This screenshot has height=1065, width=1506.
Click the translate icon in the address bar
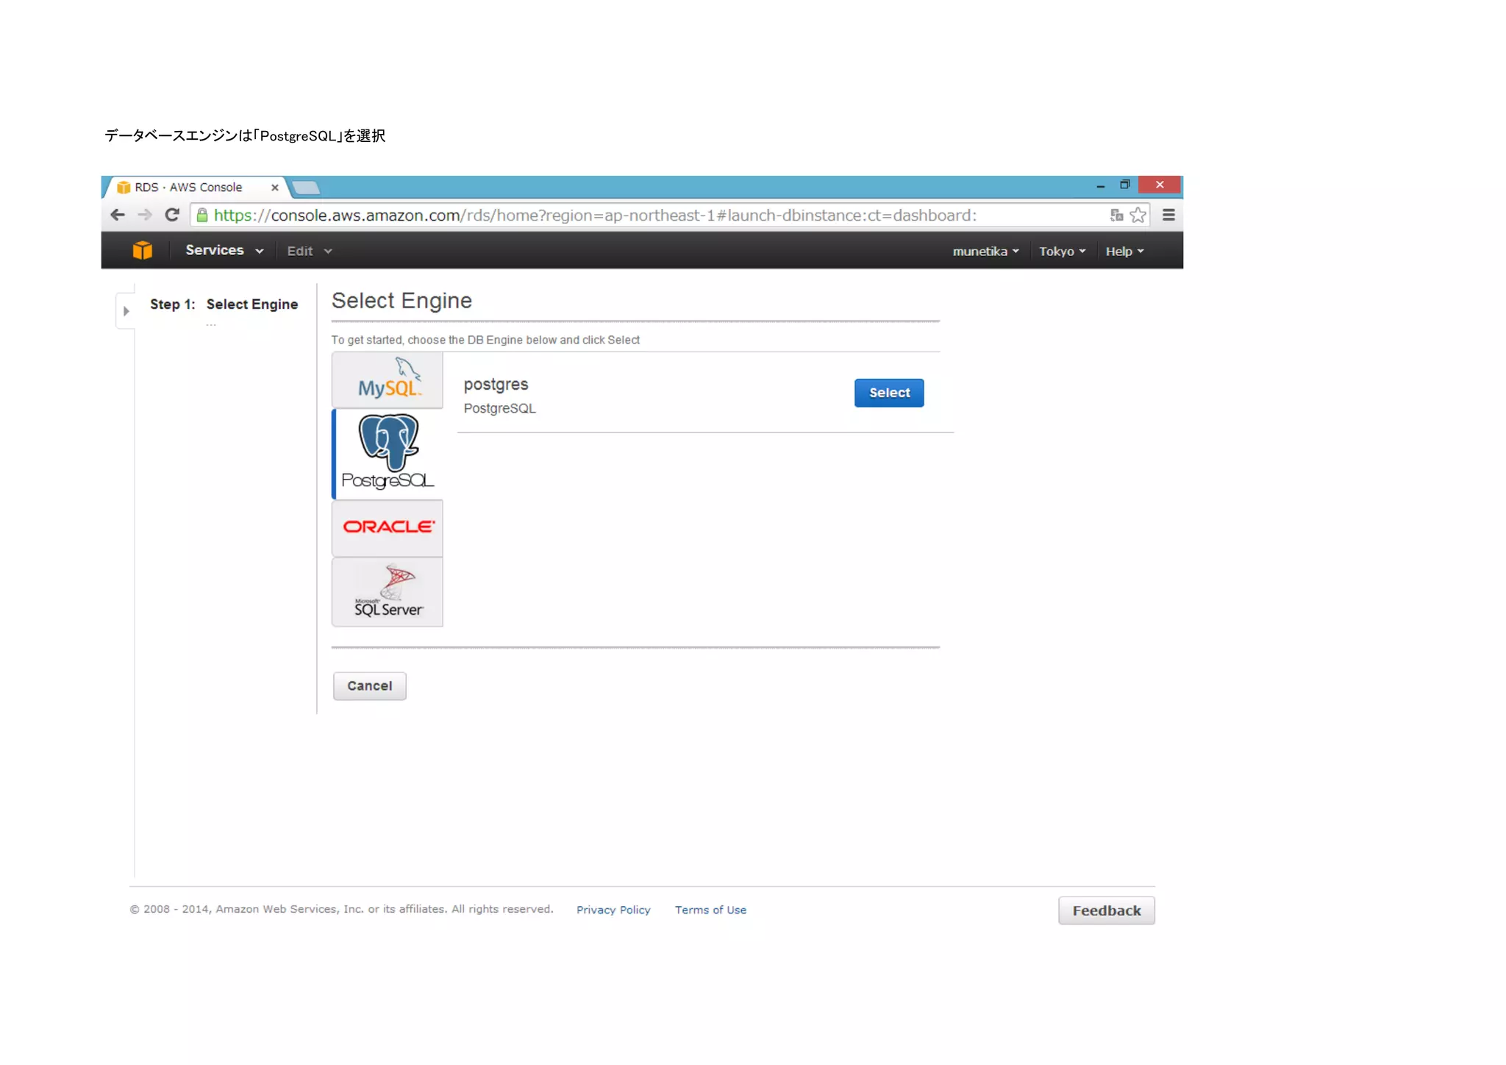click(x=1116, y=215)
